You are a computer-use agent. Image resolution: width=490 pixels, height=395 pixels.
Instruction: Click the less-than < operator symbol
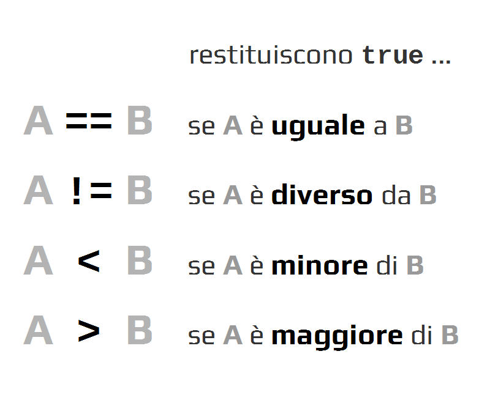(x=89, y=262)
